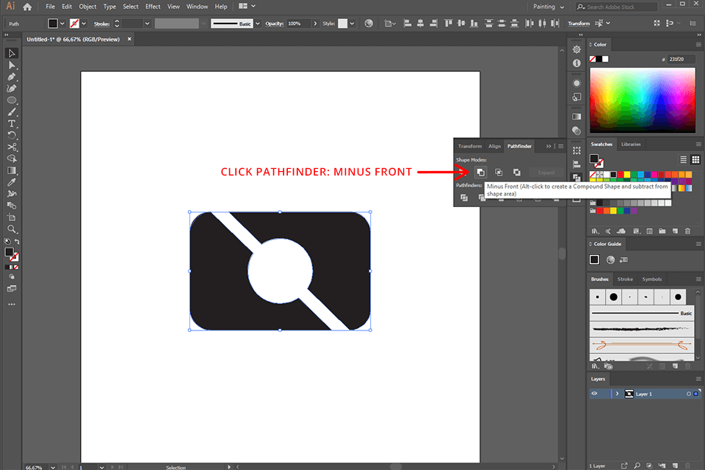Viewport: 705px width, 470px height.
Task: Click the disabled Expand button
Action: click(x=546, y=172)
